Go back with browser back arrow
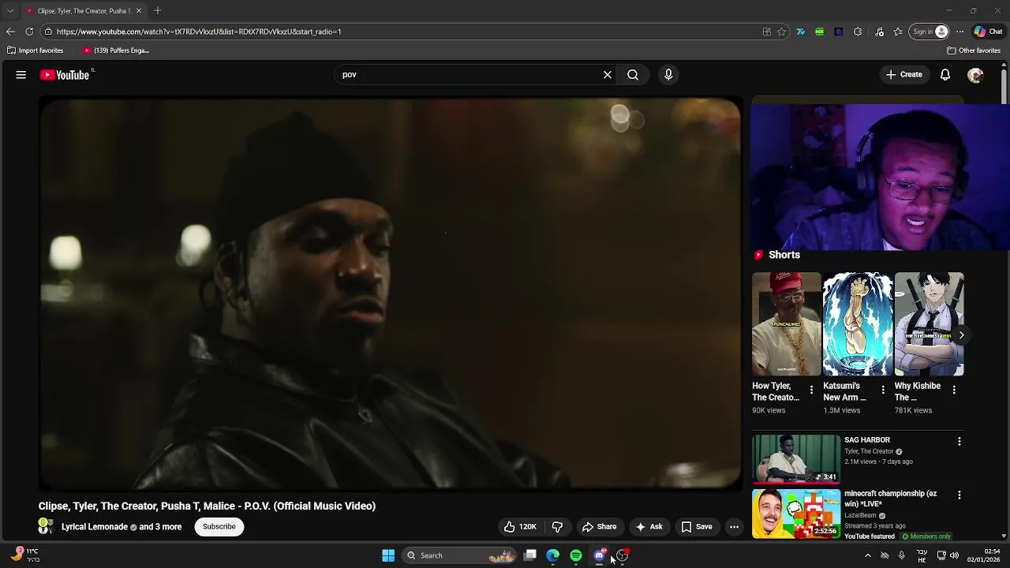Viewport: 1010px width, 568px height. coord(10,32)
